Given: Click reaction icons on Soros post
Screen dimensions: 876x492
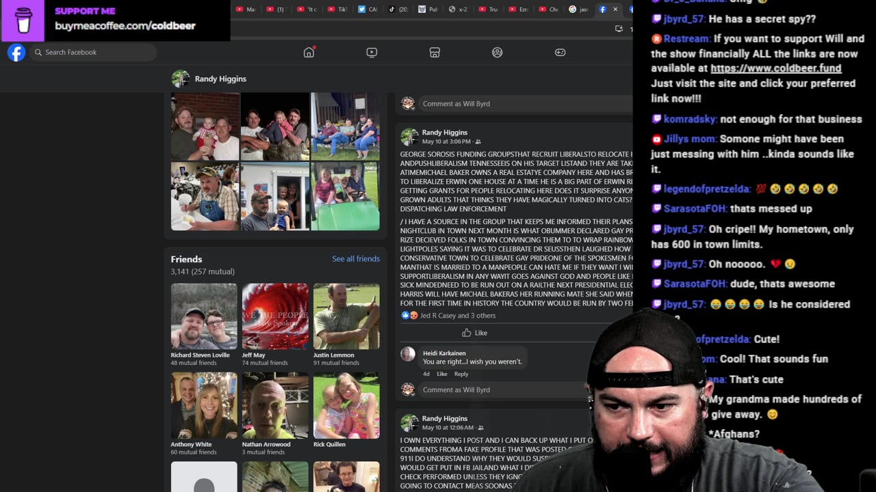Looking at the screenshot, I should coord(409,316).
